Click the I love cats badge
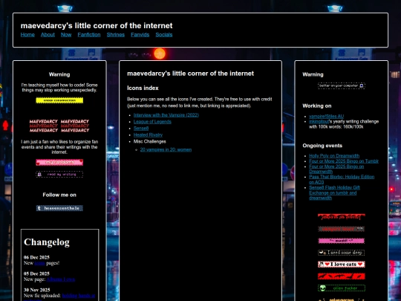Viewport: 401px width, 301px height. 341,265
